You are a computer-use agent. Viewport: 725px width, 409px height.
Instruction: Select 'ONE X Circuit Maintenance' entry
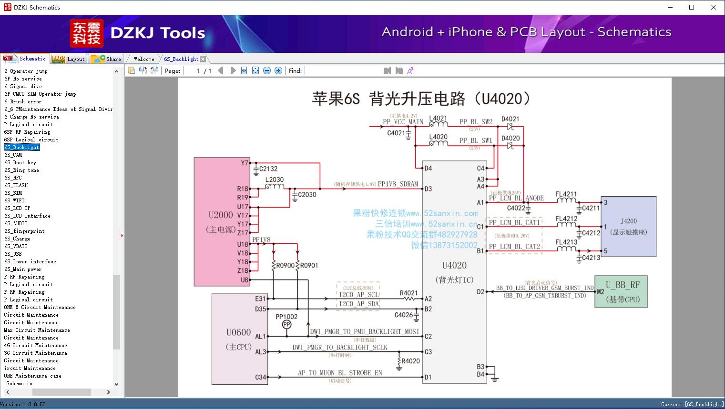[x=40, y=307]
